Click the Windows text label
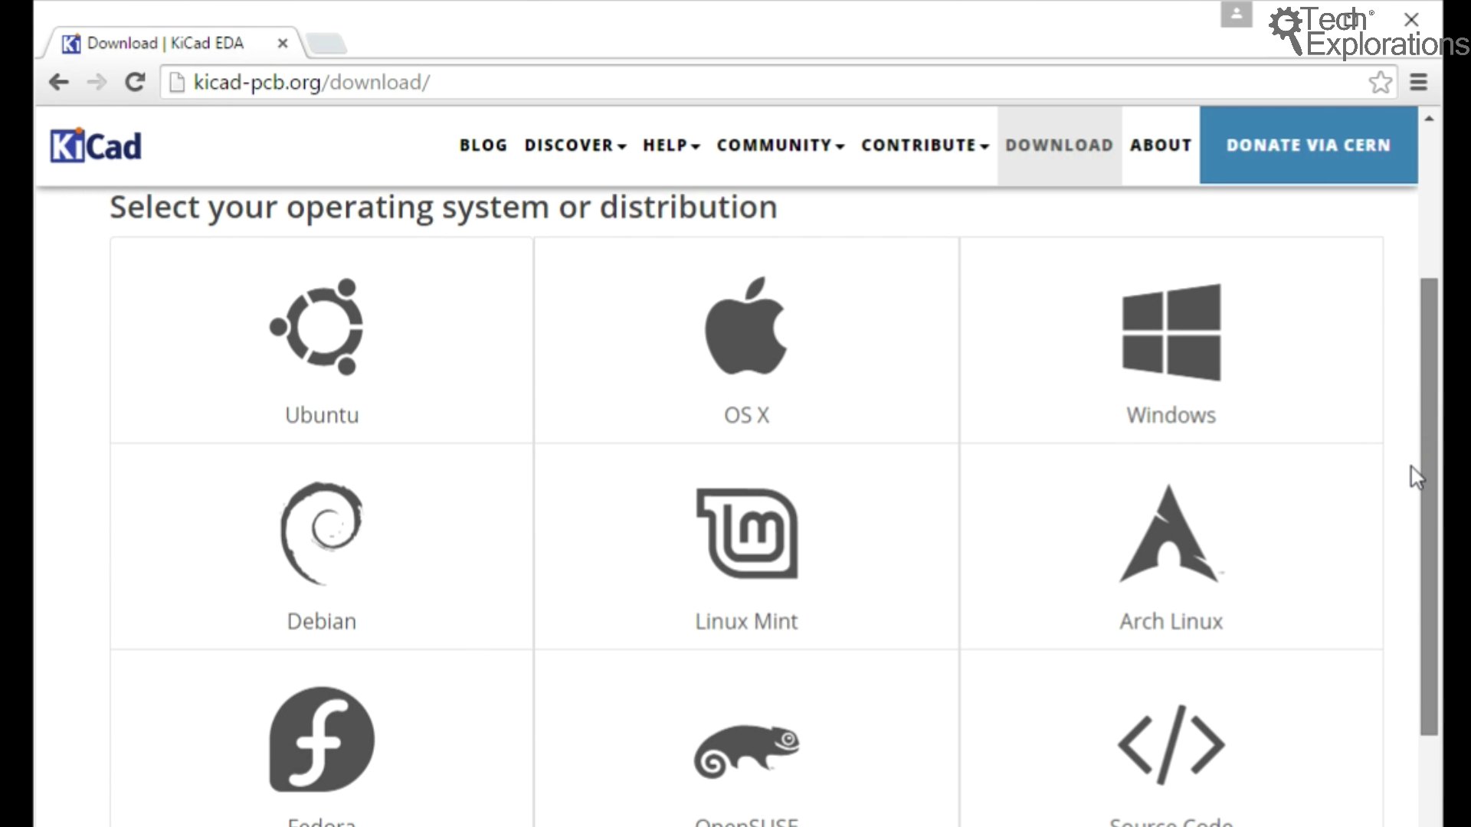1471x827 pixels. [x=1171, y=415]
